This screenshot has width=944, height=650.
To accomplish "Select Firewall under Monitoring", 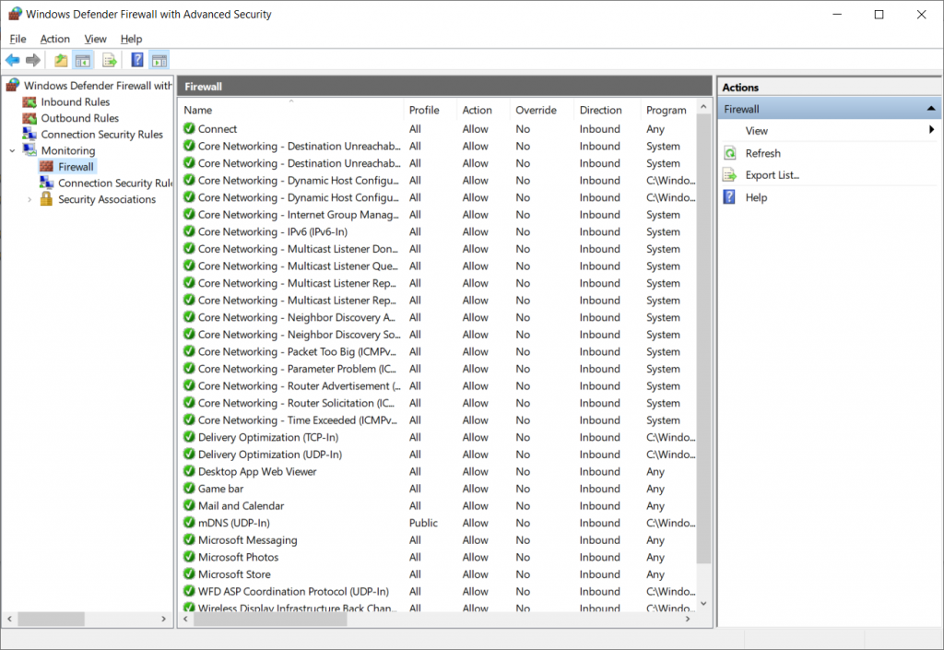I will pos(76,167).
